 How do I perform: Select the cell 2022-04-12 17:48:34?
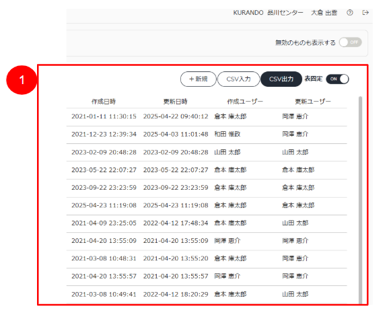pyautogui.click(x=176, y=223)
